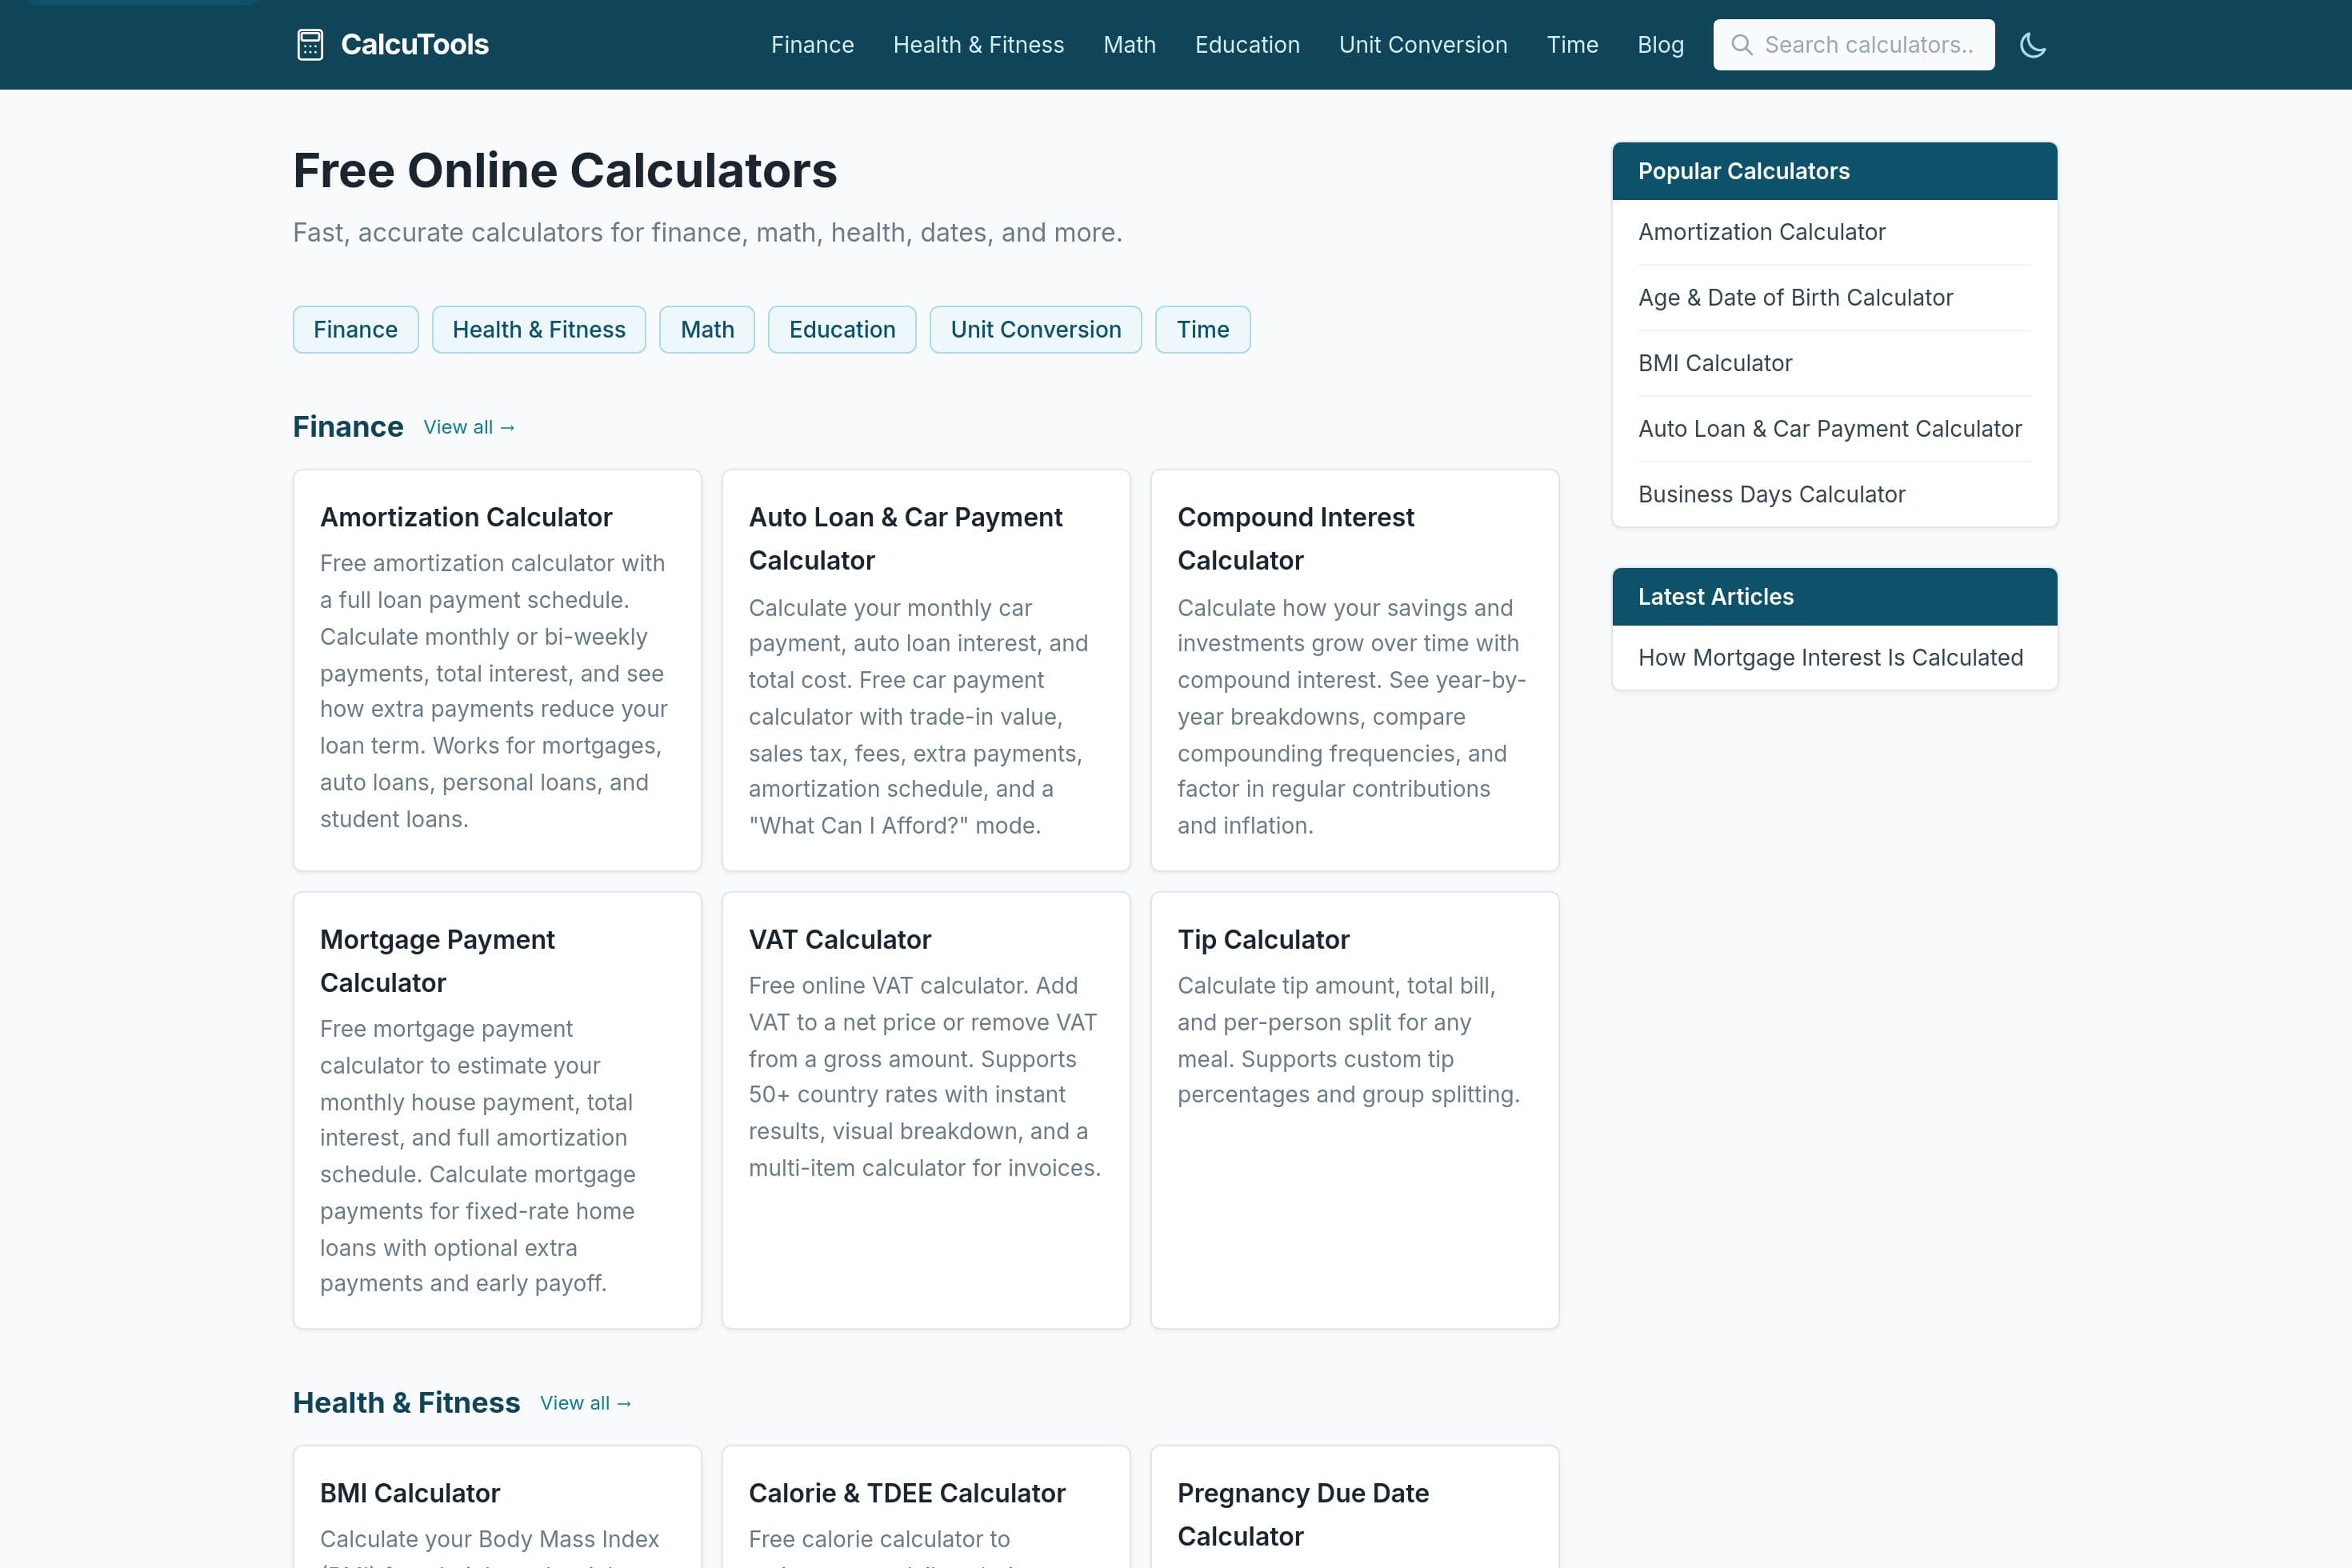
Task: Read the article How Mortgage Interest Is Calculated
Action: tap(1830, 657)
